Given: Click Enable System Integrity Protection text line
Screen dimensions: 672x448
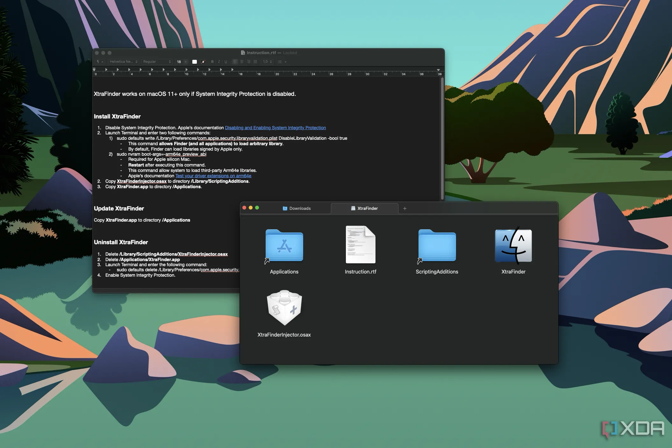Looking at the screenshot, I should [x=140, y=275].
